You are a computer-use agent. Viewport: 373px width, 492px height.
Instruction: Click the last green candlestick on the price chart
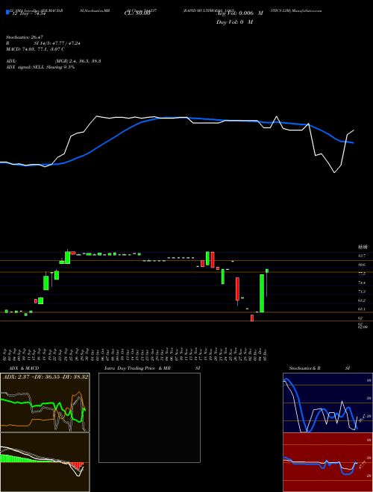[x=267, y=271]
